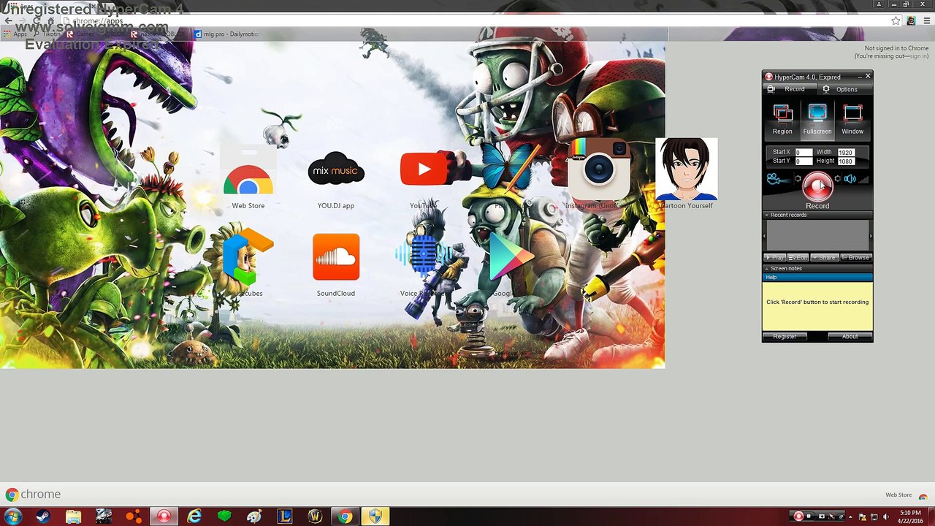Click the Start Y input field
Image resolution: width=935 pixels, height=526 pixels.
pyautogui.click(x=804, y=161)
